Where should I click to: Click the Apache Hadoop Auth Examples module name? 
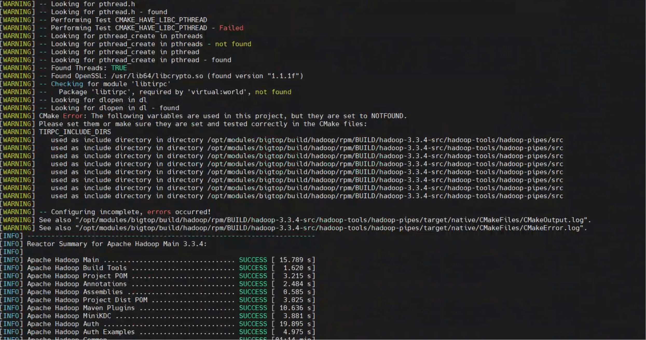(x=81, y=332)
